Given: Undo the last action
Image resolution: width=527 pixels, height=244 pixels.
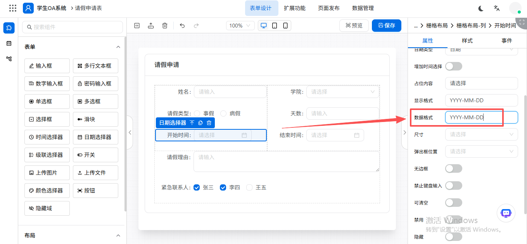Looking at the screenshot, I should pos(182,26).
